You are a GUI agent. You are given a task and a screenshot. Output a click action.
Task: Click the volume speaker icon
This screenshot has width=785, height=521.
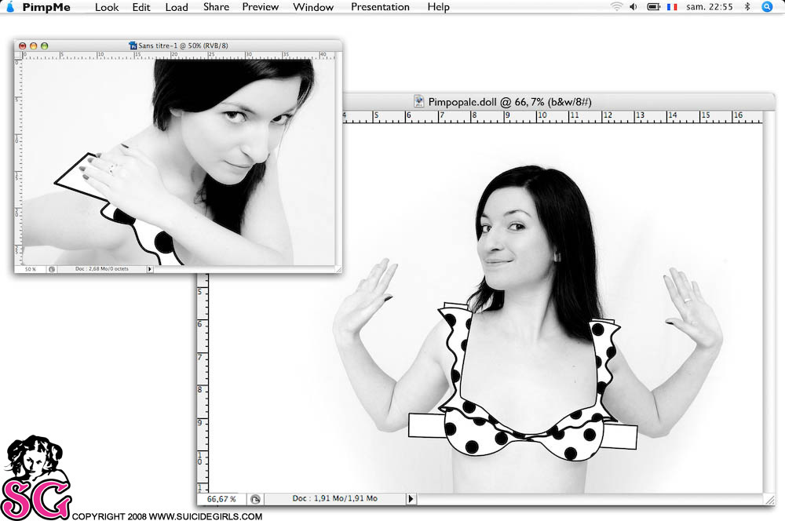(x=633, y=6)
